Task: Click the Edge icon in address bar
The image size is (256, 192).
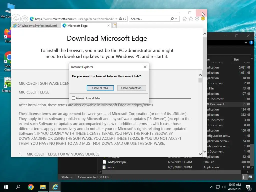Action: pos(32,19)
